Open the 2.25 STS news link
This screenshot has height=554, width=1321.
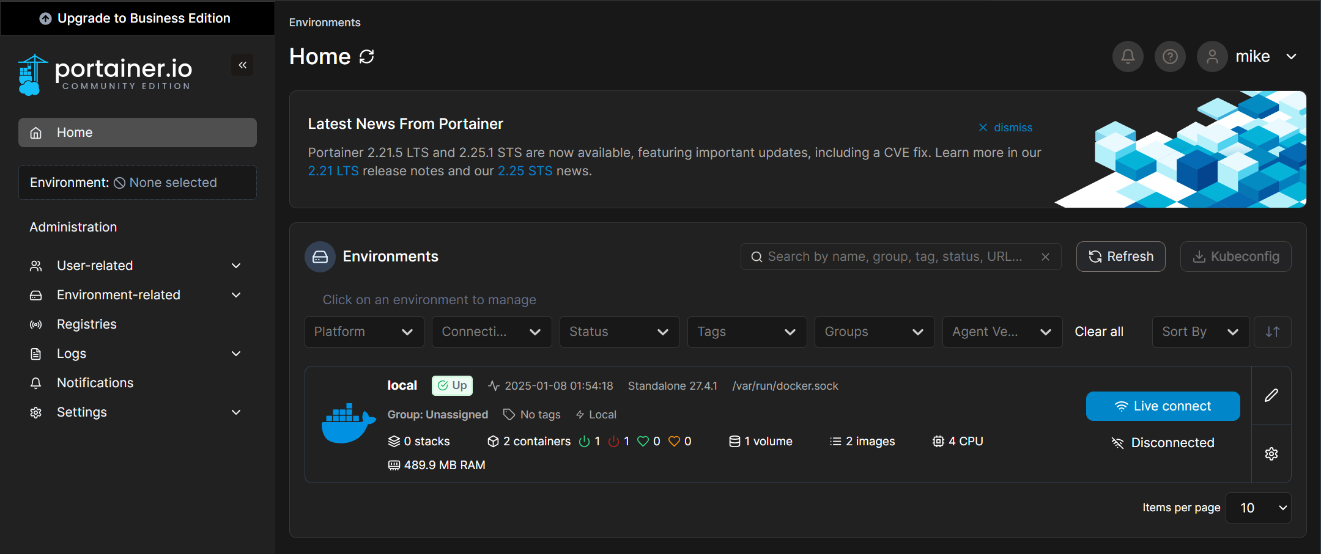coord(525,171)
